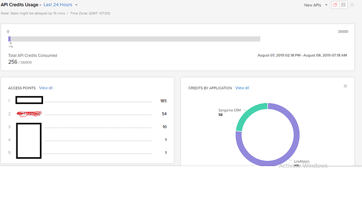Click the Last 24 Hours link text
Image resolution: width=362 pixels, height=198 pixels.
[x=58, y=5]
